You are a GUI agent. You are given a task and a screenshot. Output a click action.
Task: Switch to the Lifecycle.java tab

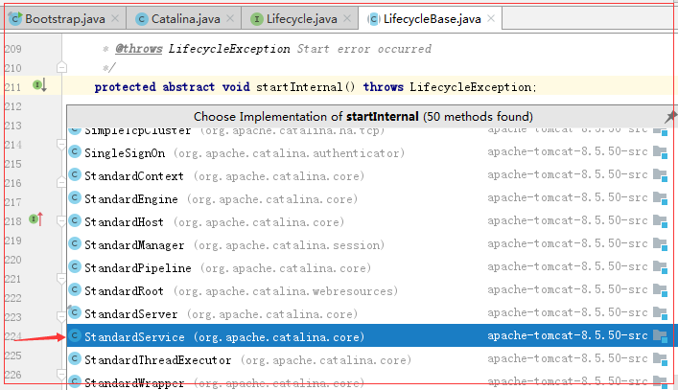[x=299, y=18]
